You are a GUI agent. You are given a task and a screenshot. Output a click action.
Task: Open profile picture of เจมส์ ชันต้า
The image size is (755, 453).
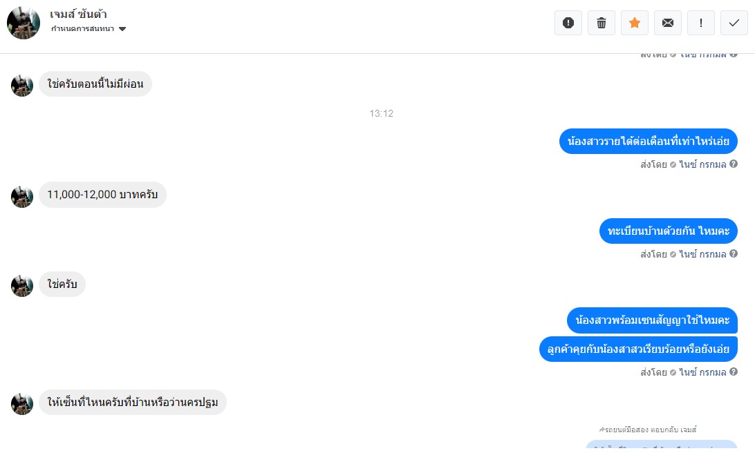pos(23,23)
